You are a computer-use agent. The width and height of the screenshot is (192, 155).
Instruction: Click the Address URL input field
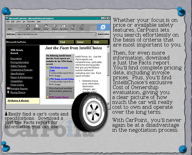point(55,34)
